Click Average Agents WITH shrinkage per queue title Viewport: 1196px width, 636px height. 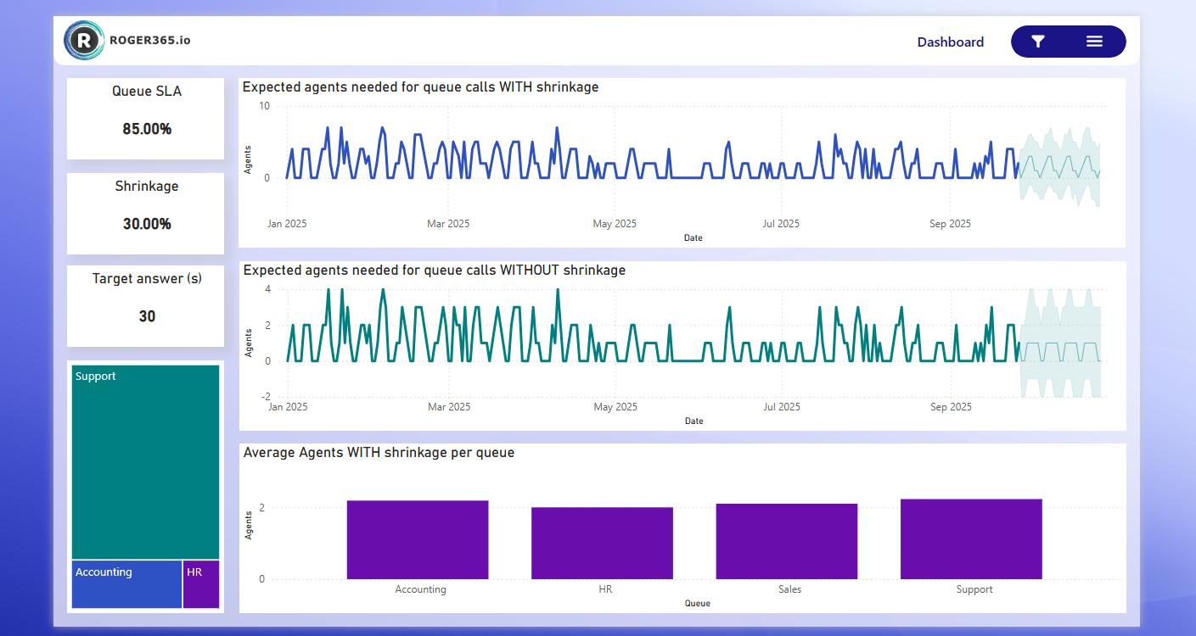pos(379,453)
